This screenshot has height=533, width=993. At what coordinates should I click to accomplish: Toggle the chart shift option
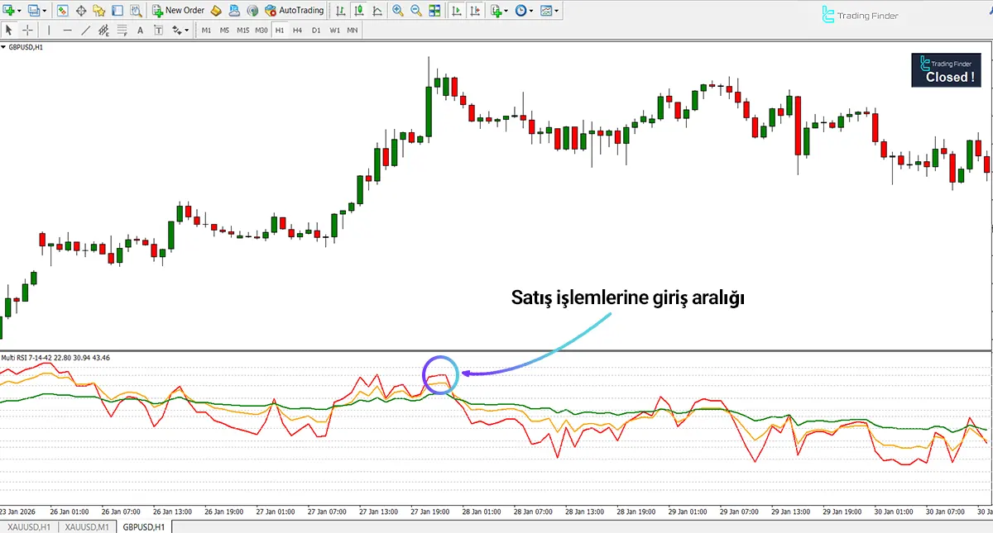point(473,10)
